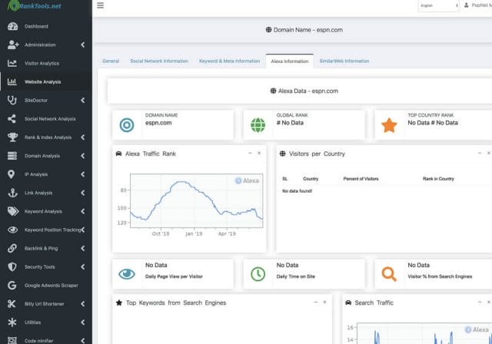The height and width of the screenshot is (344, 492).
Task: Click the Security Tools shield icon
Action: (x=12, y=266)
